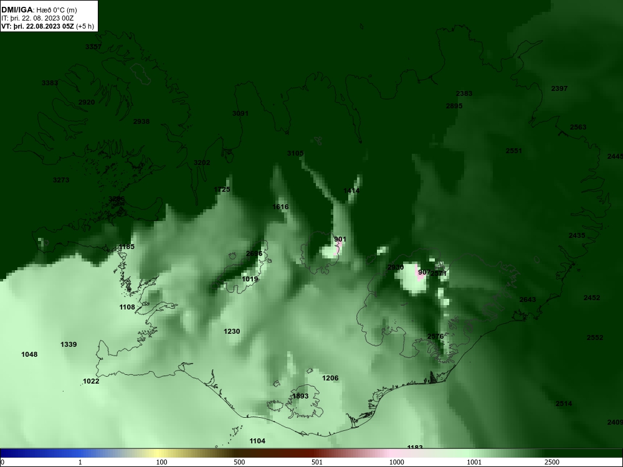
Task: Click the legend tick label '501'
Action: point(317,462)
